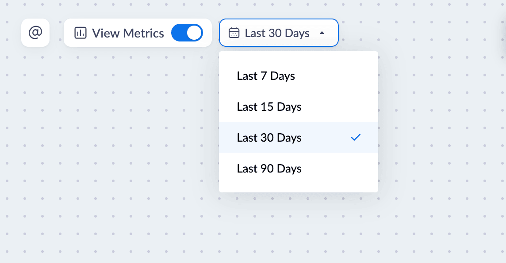Viewport: 506px width, 263px height.
Task: Click the blue checkmark beside Last 30 Days
Action: (356, 137)
